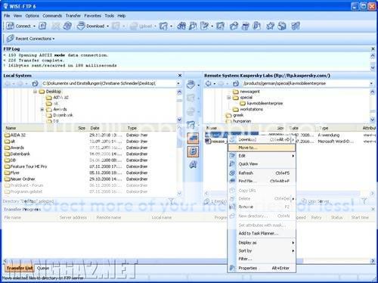This screenshot has height=283, width=378.
Task: Click the remote refresh arrow icon
Action: coord(209,83)
